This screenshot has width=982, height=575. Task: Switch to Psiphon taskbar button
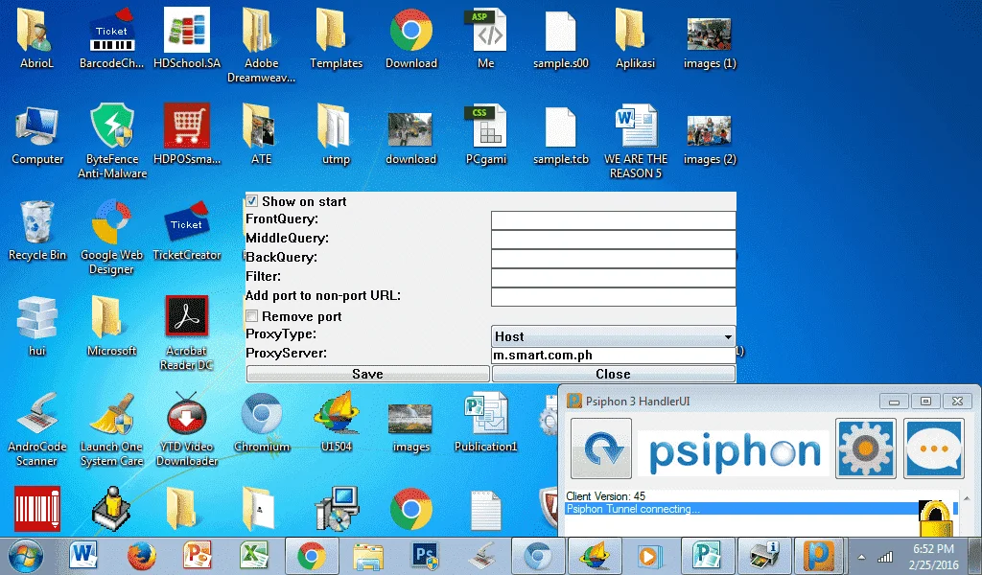click(820, 556)
